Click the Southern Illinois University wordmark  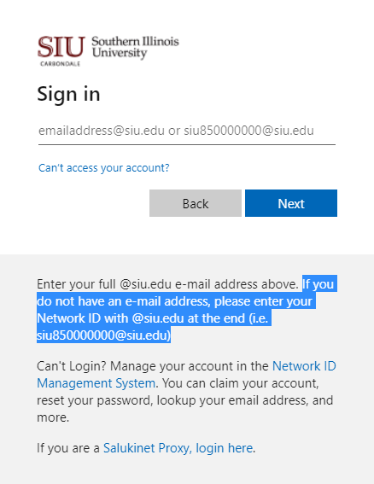point(135,47)
